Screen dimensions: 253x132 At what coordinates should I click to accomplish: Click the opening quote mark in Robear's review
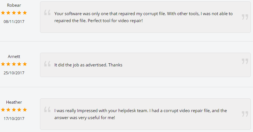47,13
